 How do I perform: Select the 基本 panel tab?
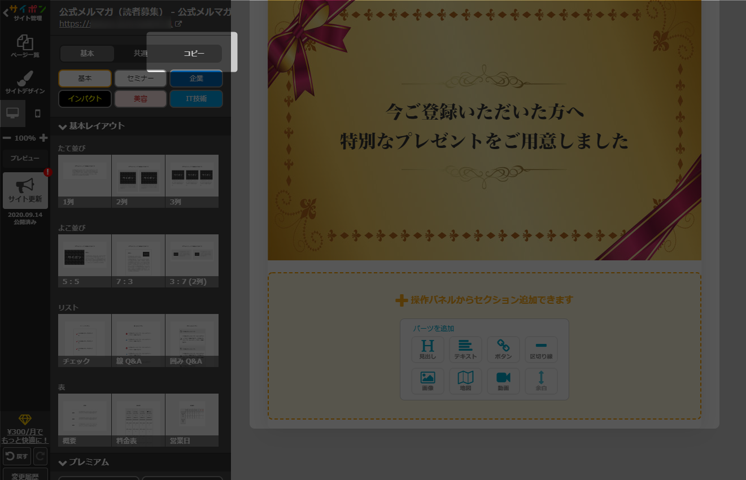(87, 53)
